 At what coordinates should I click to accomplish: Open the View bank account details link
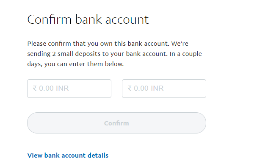click(68, 155)
